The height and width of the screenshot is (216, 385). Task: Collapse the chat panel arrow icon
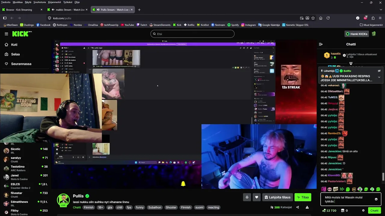[321, 44]
